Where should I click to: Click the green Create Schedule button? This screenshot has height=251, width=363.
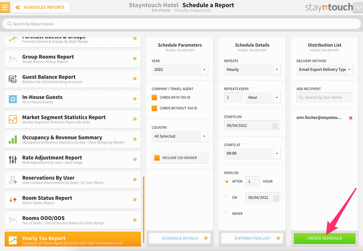click(325, 238)
